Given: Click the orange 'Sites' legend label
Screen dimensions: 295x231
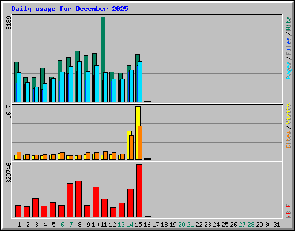Looking at the screenshot, I should coord(289,140).
